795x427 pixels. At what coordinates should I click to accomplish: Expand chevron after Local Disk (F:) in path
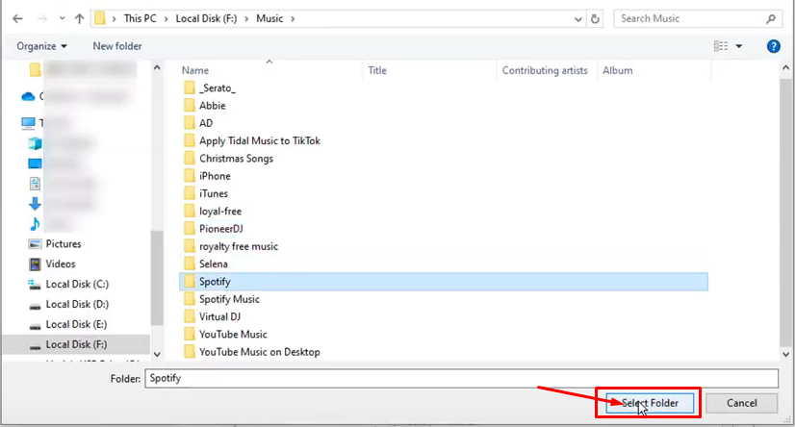[246, 18]
